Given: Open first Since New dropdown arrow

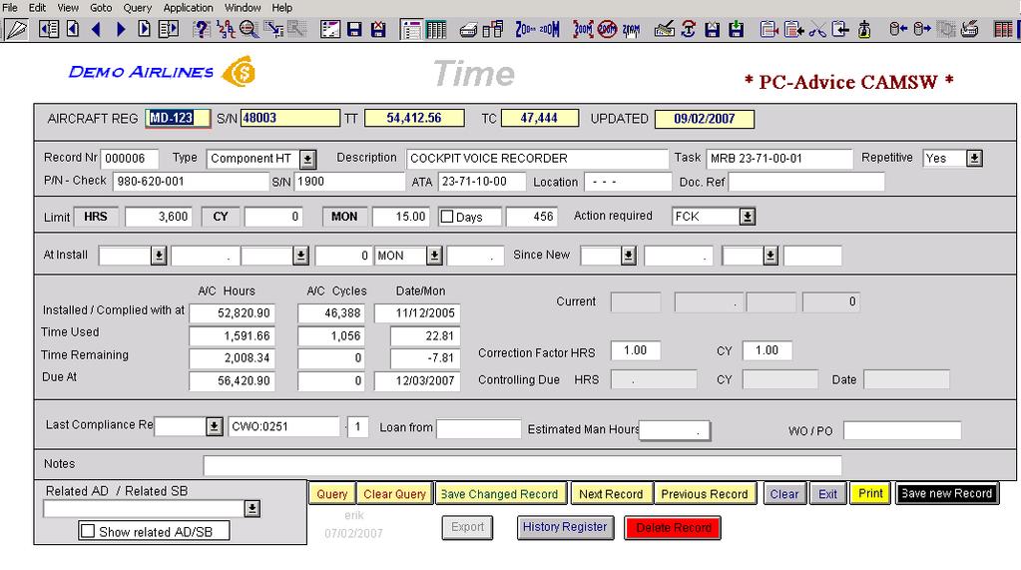Looking at the screenshot, I should [629, 256].
